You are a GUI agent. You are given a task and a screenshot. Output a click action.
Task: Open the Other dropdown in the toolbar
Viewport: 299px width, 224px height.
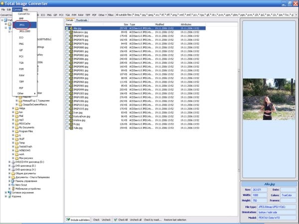point(102,15)
